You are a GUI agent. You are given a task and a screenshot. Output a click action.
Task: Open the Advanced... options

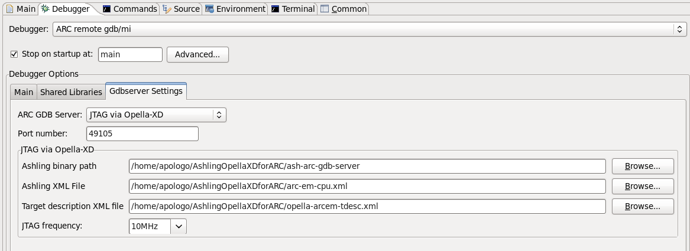click(x=197, y=54)
